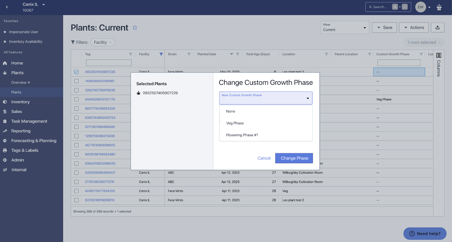Image resolution: width=452 pixels, height=242 pixels.
Task: Click the Custom Growth Phase filter text box
Action: (399, 63)
